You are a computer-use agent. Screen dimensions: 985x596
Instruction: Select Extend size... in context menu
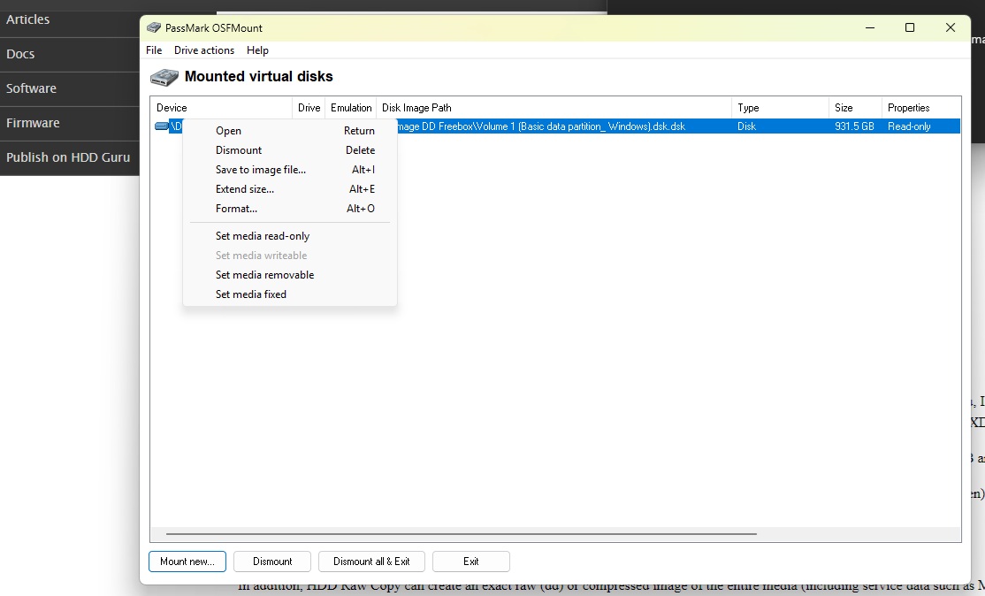[290, 189]
